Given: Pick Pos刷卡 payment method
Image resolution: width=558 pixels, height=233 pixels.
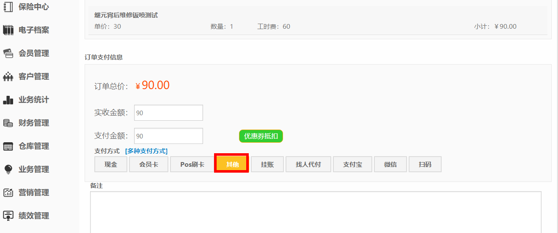Looking at the screenshot, I should pyautogui.click(x=192, y=165).
